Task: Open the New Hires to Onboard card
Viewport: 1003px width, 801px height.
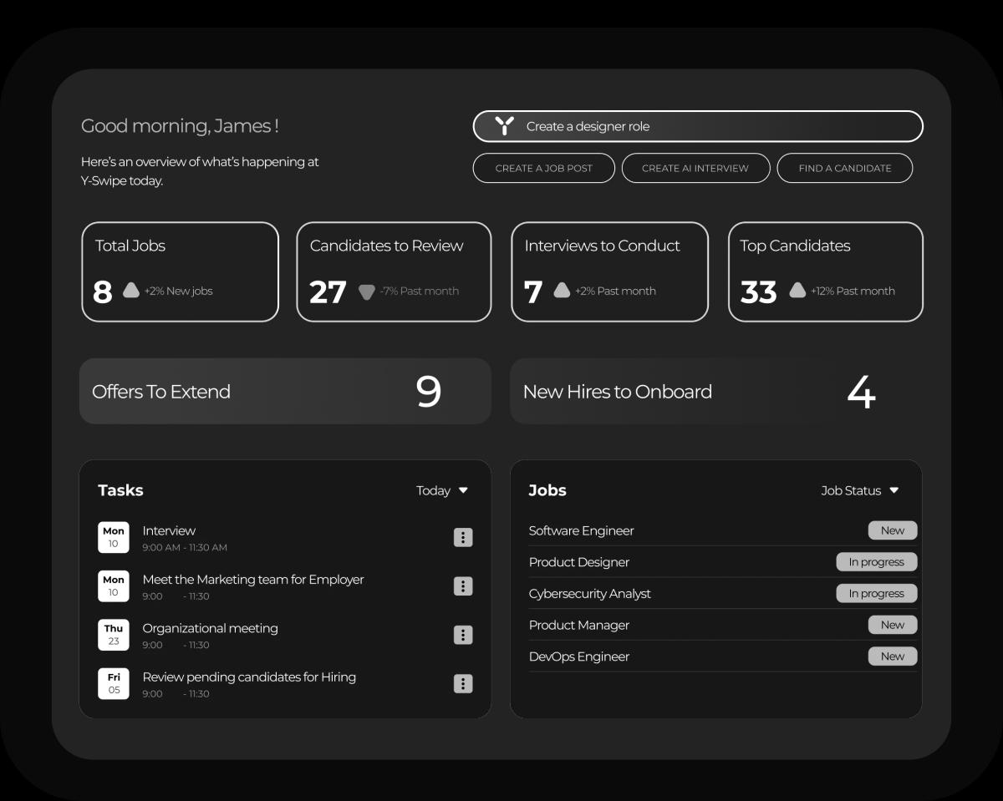Action: (x=715, y=391)
